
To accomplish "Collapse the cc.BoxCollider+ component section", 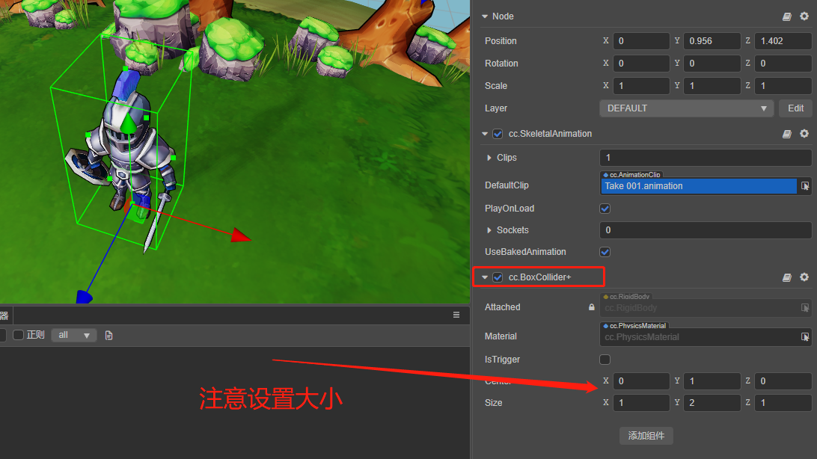I will coord(484,277).
